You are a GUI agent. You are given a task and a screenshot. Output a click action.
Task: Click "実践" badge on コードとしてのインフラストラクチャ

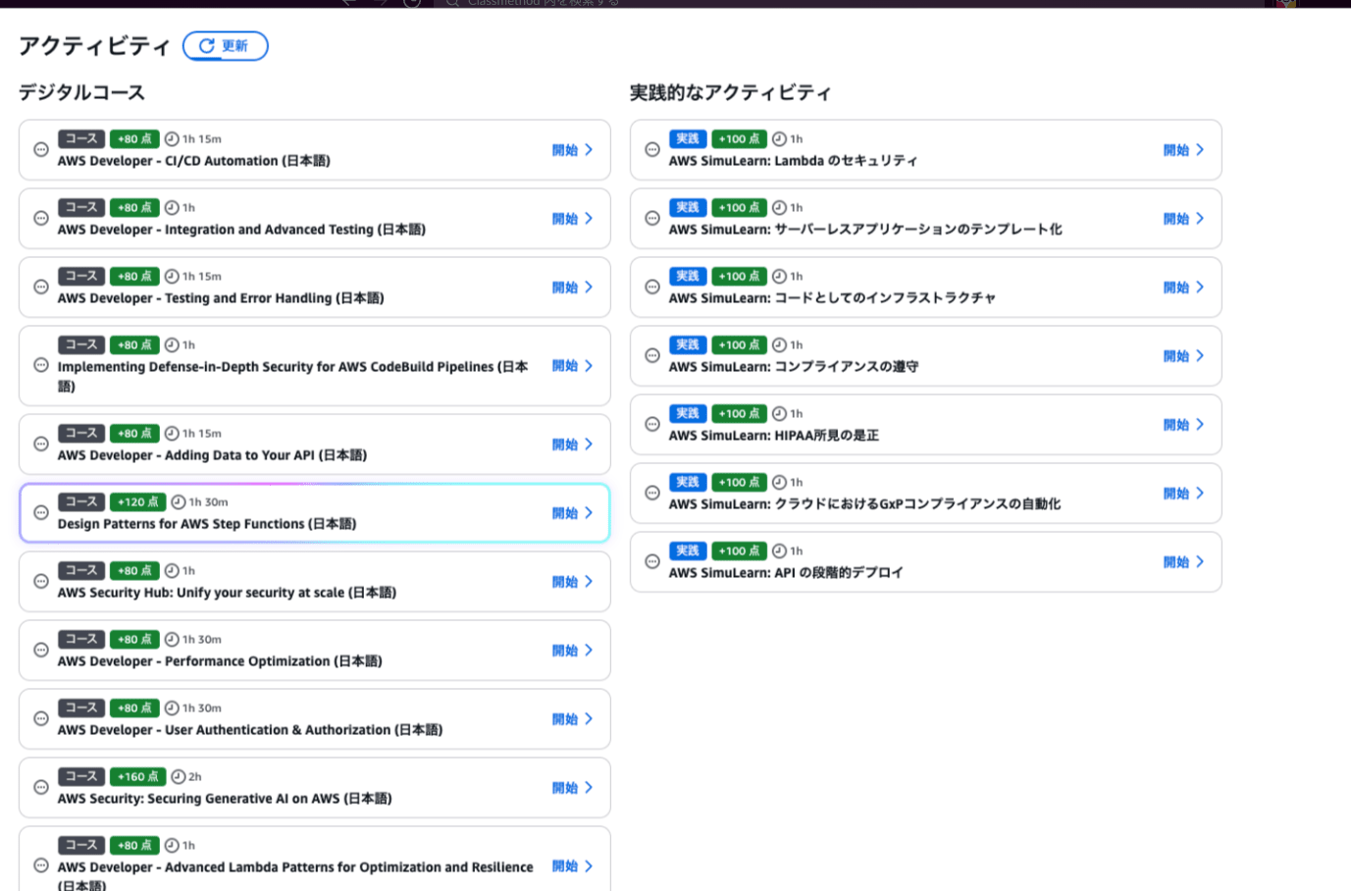(688, 277)
